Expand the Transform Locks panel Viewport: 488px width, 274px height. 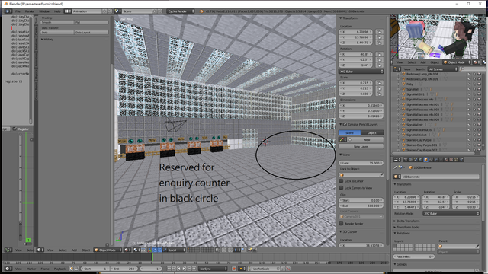click(x=395, y=227)
